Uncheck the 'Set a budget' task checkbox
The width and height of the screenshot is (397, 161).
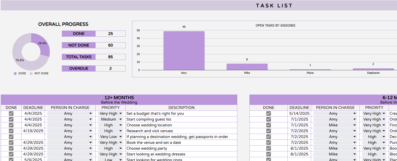pyautogui.click(x=11, y=113)
